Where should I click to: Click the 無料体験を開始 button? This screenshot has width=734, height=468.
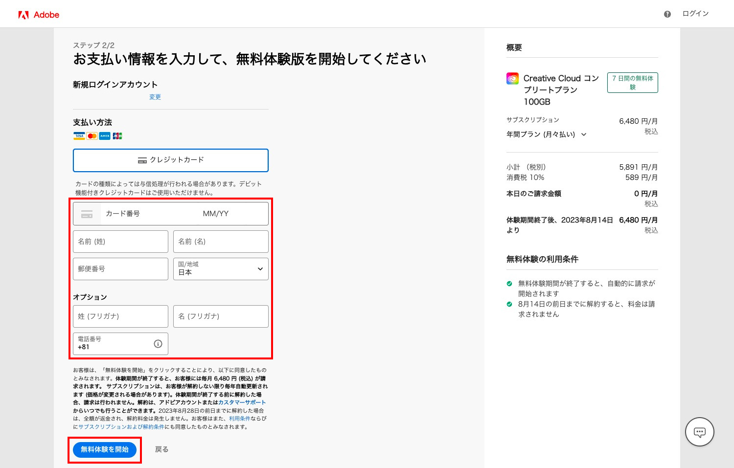point(105,449)
